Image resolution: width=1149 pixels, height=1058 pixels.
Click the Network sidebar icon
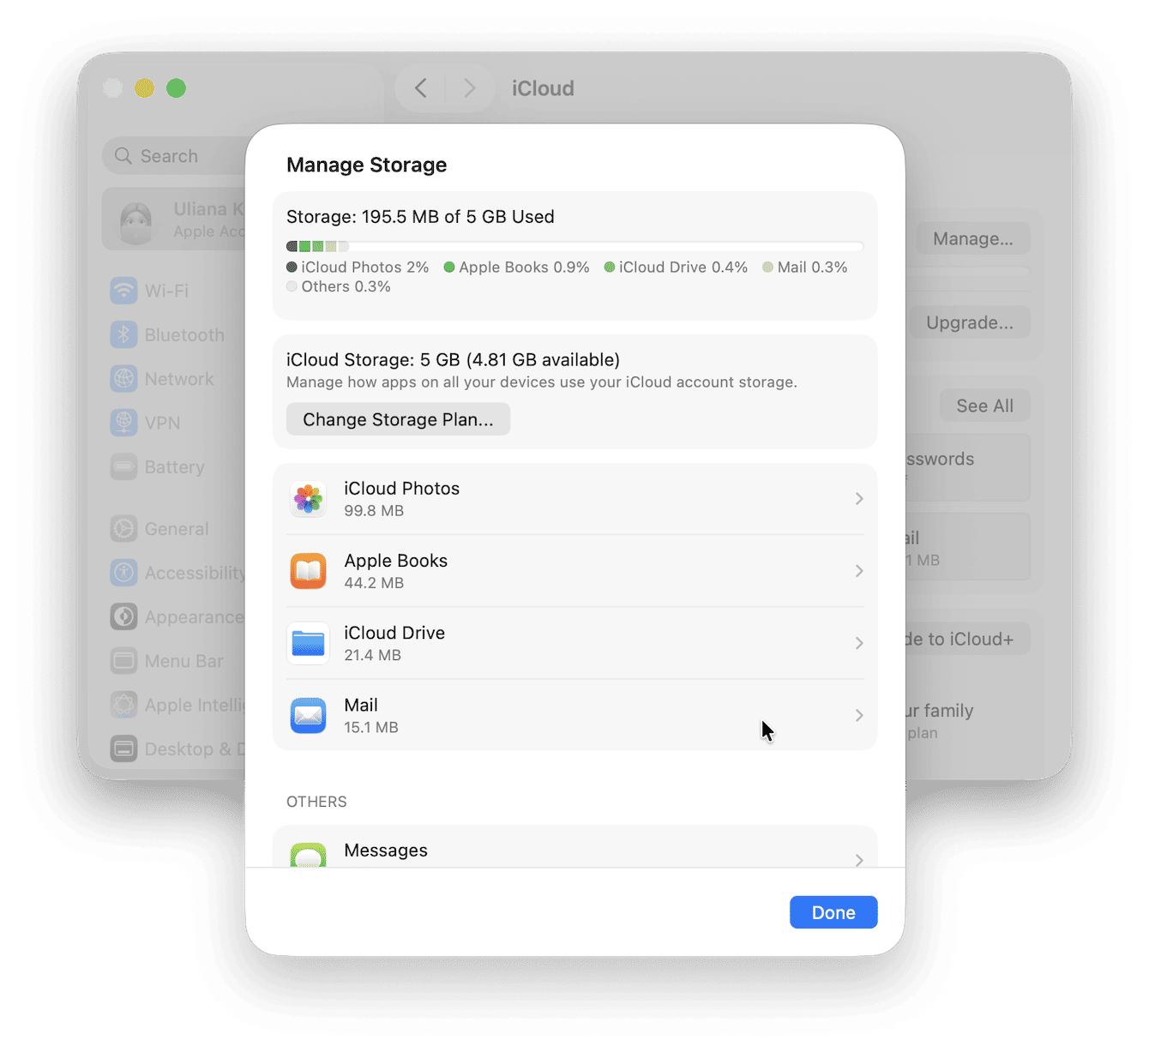click(x=124, y=378)
